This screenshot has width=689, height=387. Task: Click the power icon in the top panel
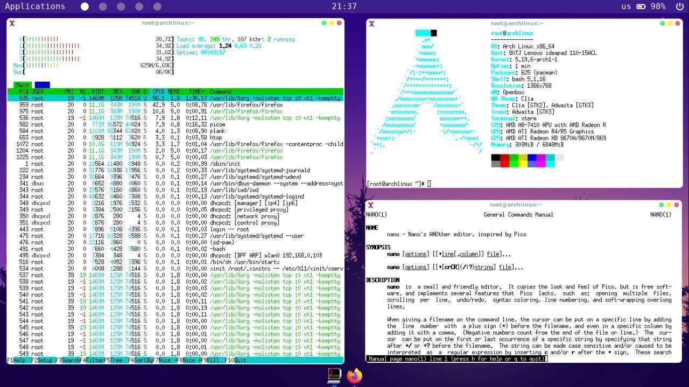[679, 6]
